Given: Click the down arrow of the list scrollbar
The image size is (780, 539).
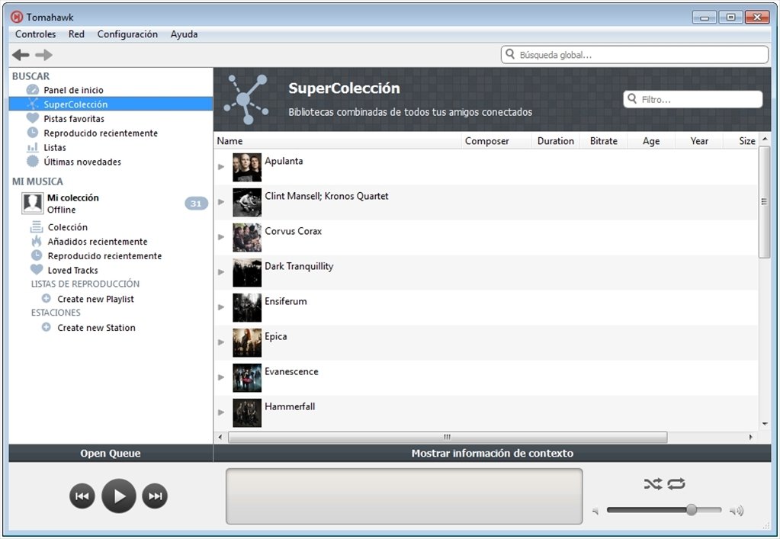Looking at the screenshot, I should tap(765, 424).
